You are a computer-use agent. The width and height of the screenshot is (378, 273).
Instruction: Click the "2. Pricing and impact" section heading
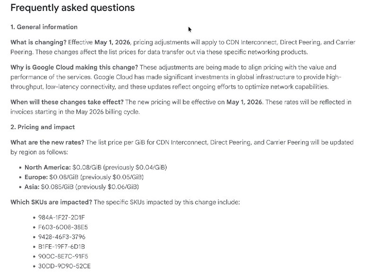(x=43, y=127)
